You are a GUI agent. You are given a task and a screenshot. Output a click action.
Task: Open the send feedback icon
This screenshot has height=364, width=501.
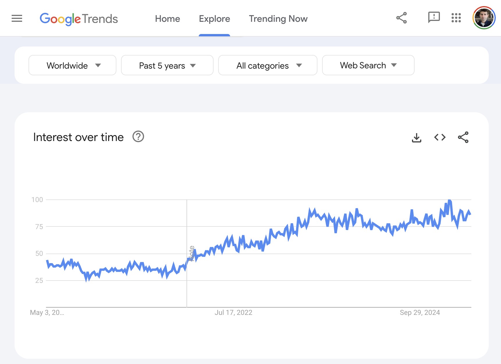pyautogui.click(x=434, y=18)
